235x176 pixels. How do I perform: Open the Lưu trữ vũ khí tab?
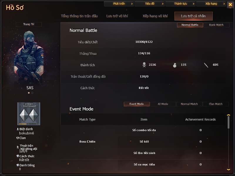117,16
